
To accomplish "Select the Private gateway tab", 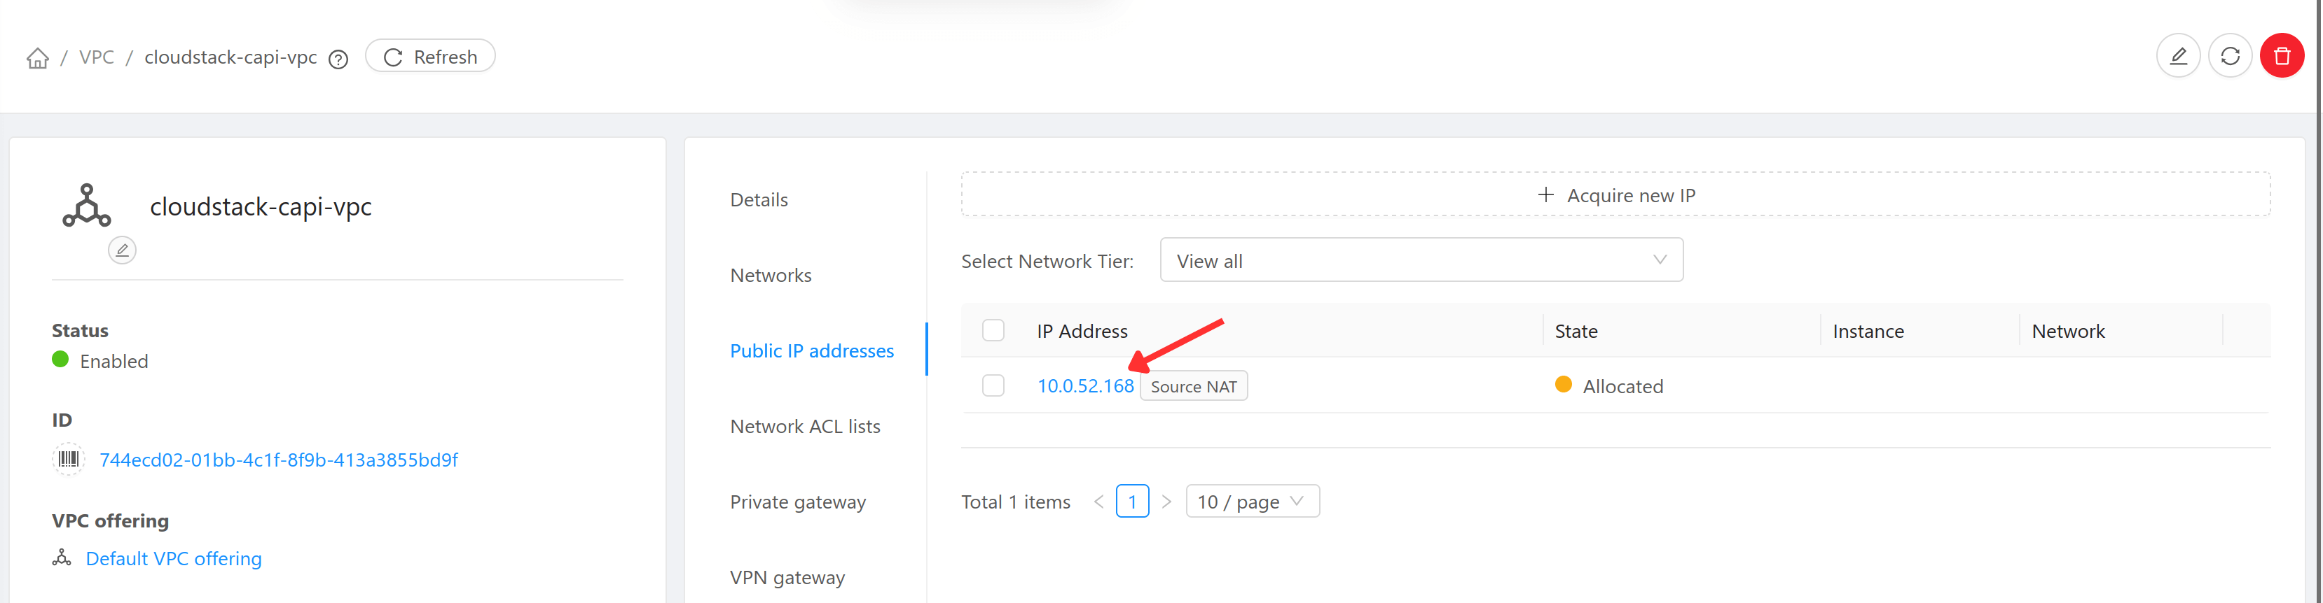I will click(797, 502).
